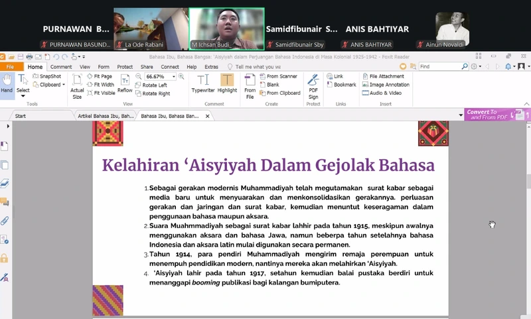Click the SnapShot tool
Image resolution: width=531 pixels, height=319 pixels.
(x=46, y=76)
